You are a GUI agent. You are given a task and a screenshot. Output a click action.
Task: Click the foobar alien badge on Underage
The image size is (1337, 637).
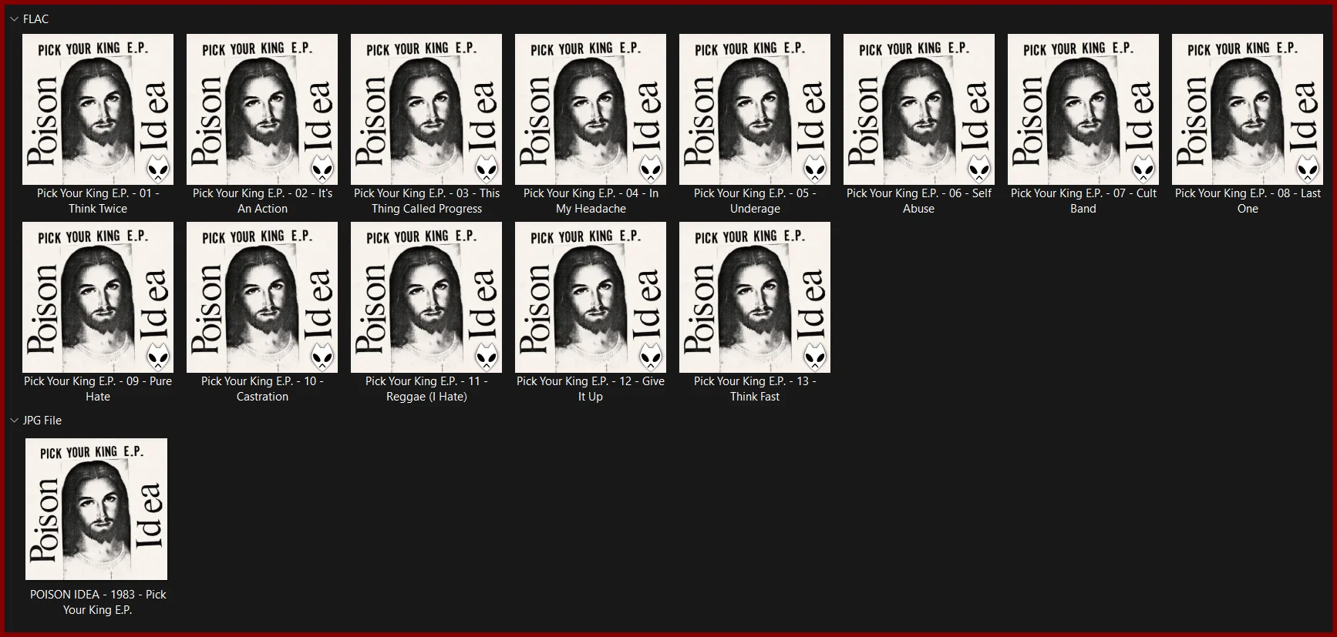[815, 168]
